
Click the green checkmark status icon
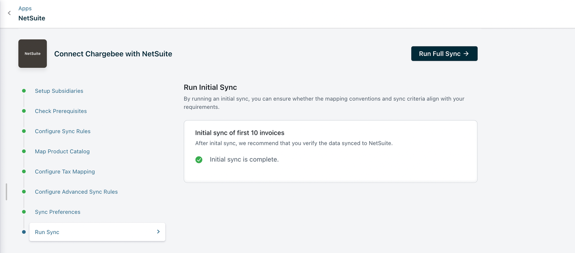pyautogui.click(x=199, y=160)
